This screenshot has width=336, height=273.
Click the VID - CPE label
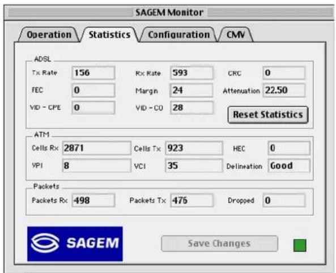pyautogui.click(x=45, y=108)
